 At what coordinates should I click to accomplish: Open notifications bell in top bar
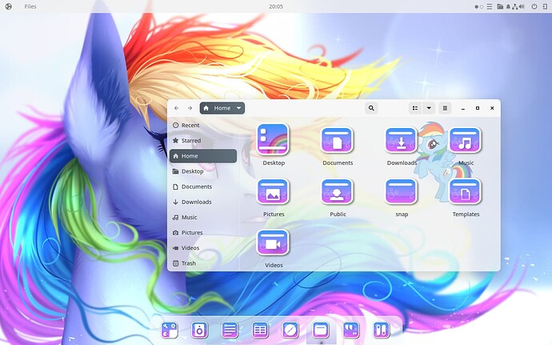pos(508,6)
